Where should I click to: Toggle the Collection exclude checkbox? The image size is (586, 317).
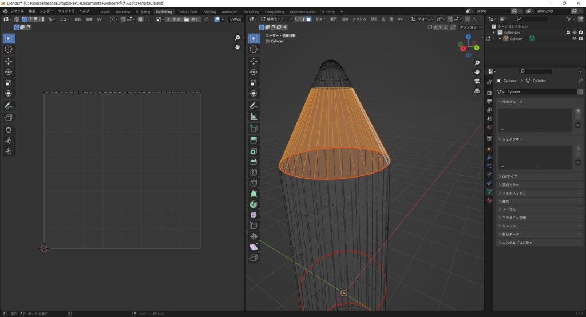tap(568, 33)
